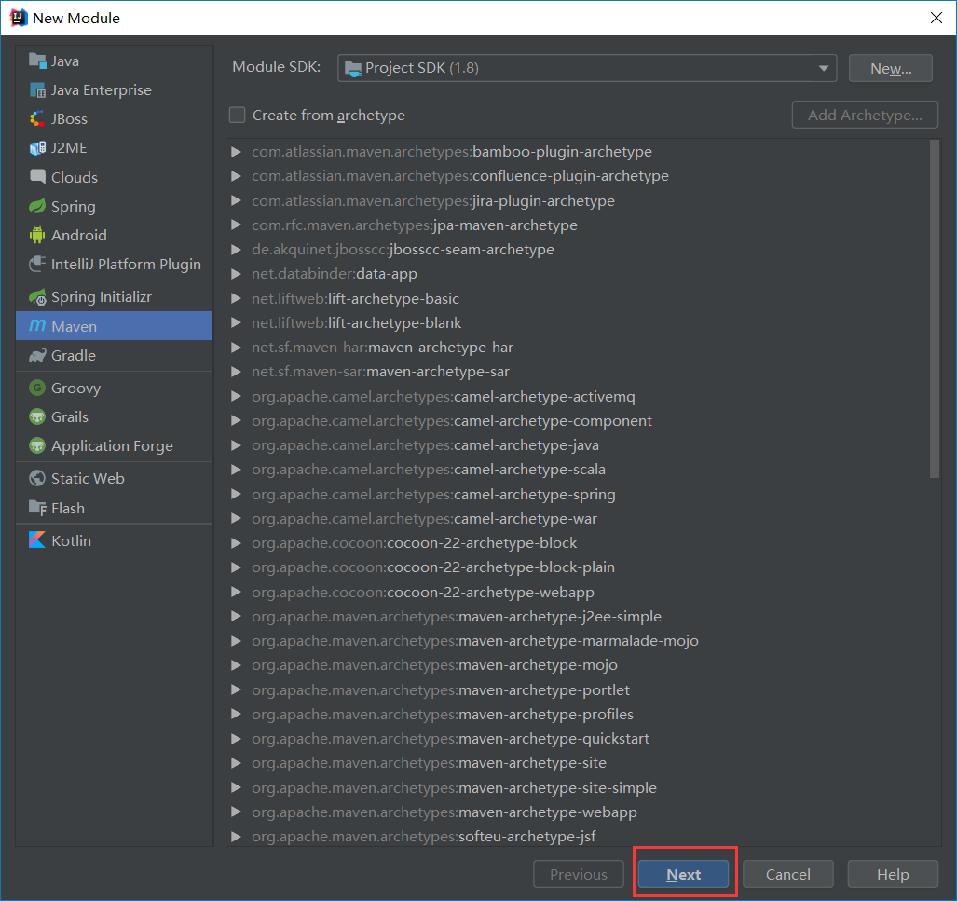This screenshot has height=901, width=957.
Task: Expand jbosscc-seam-archetype entry
Action: [236, 250]
